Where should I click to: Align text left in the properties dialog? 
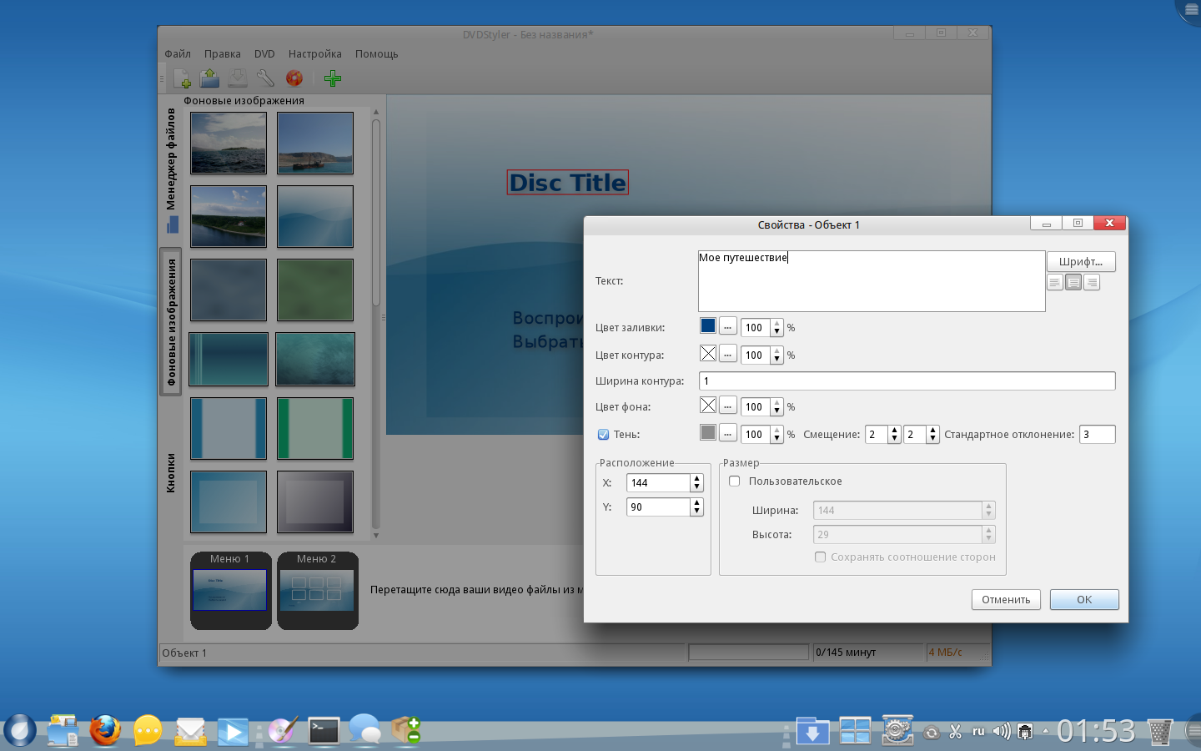click(x=1055, y=283)
